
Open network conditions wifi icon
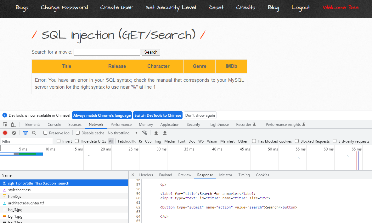coord(144,133)
